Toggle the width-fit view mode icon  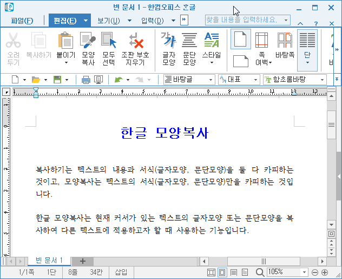point(234,272)
